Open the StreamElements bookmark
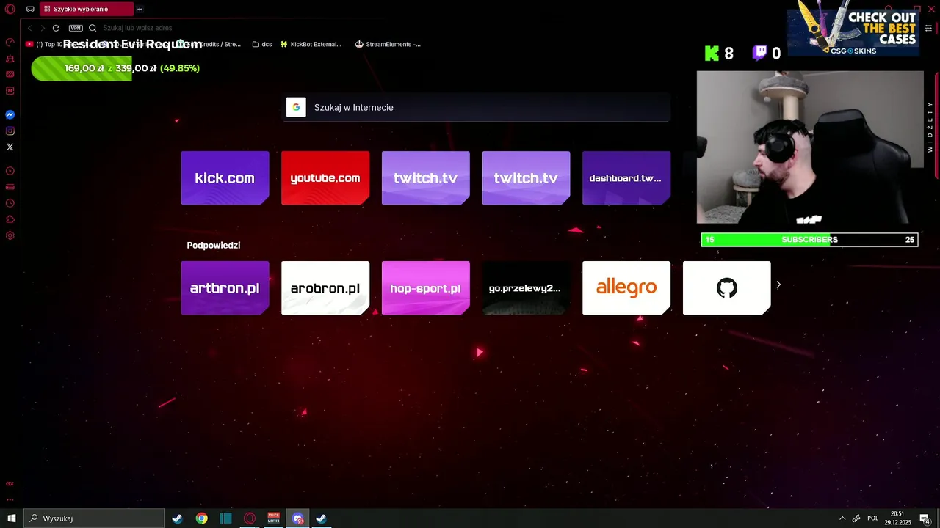Viewport: 940px width, 528px height. click(388, 44)
